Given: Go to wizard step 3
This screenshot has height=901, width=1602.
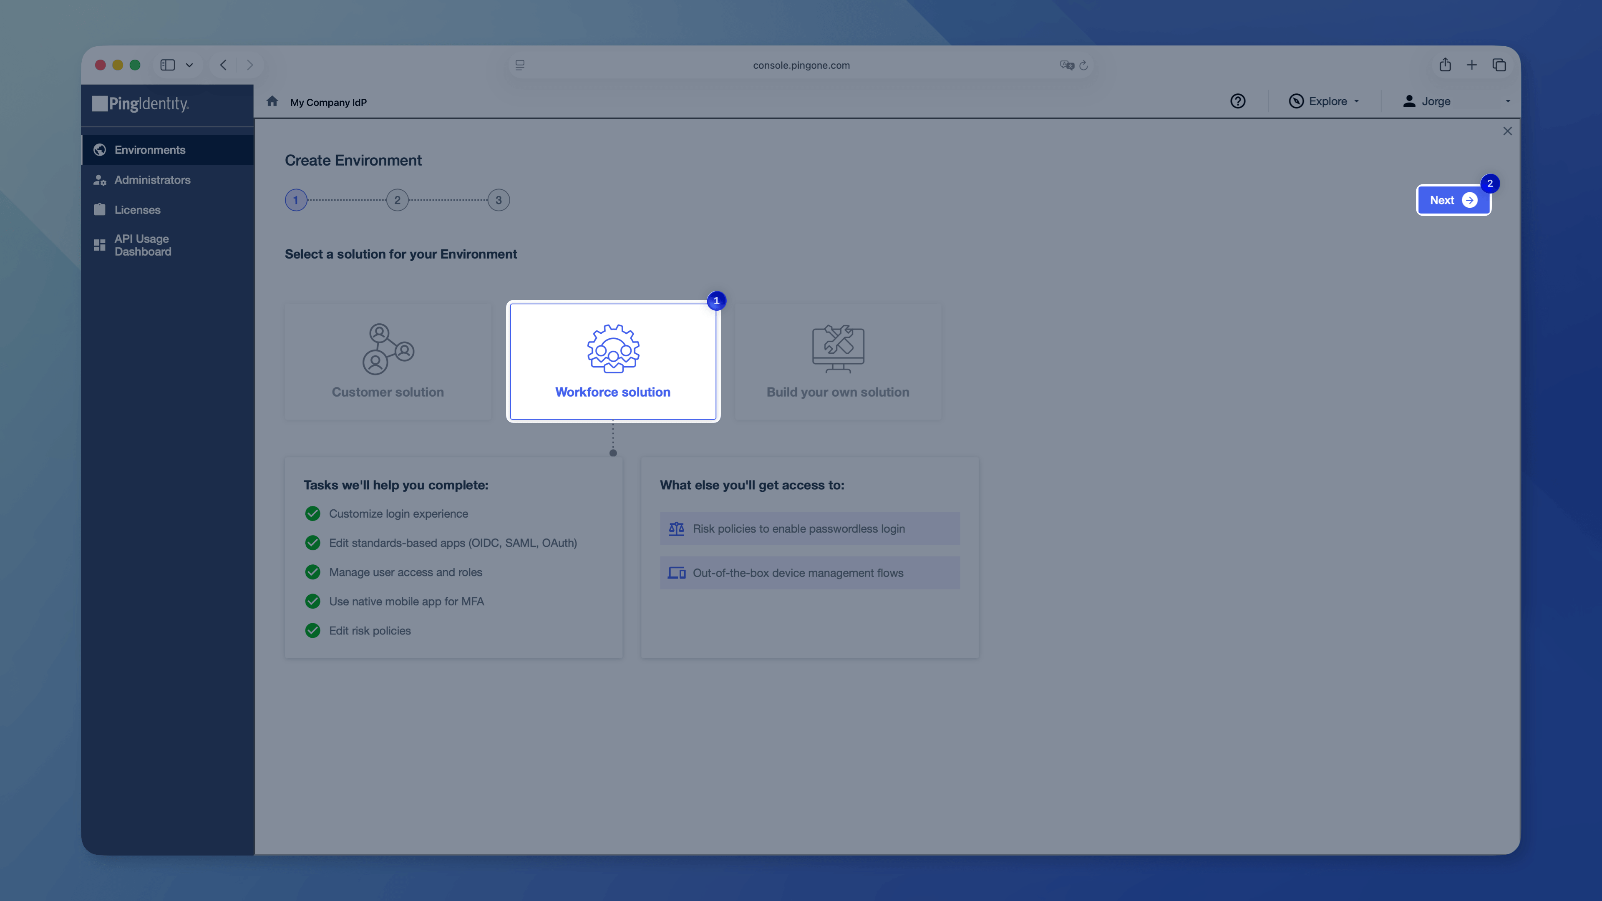Looking at the screenshot, I should click(498, 200).
